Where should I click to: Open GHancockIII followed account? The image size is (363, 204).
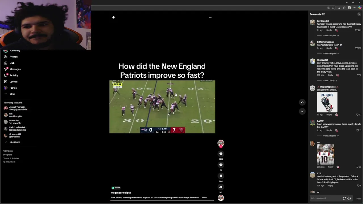(x=12, y=135)
